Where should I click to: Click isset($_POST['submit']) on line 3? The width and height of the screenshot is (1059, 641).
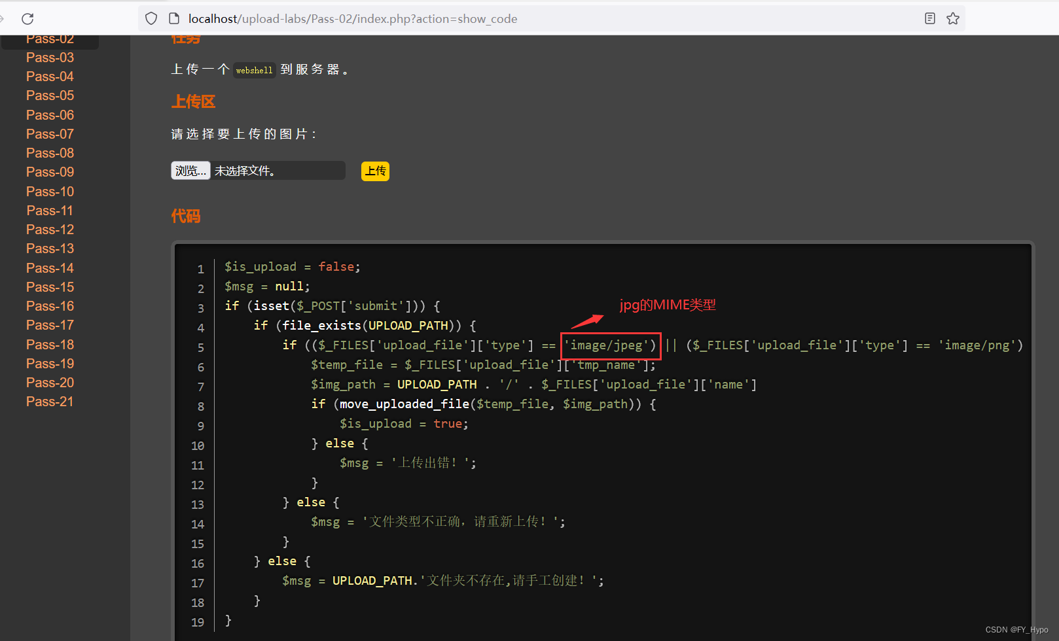click(x=336, y=306)
